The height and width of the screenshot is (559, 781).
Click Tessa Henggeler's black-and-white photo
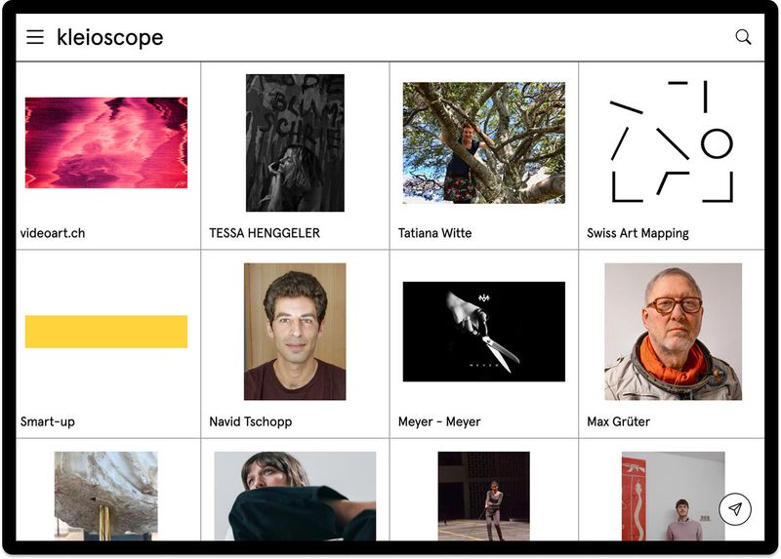295,142
